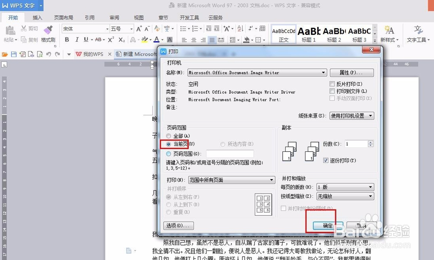Select the 全部(A) radio button
The width and height of the screenshot is (434, 260).
pyautogui.click(x=168, y=136)
